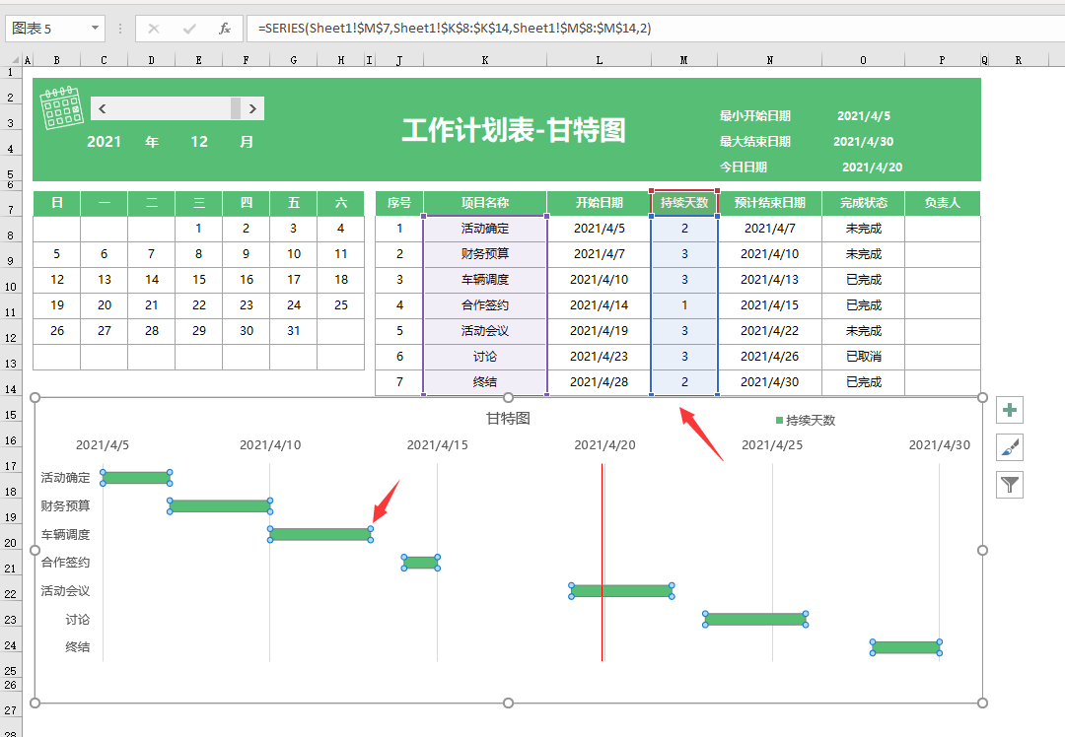Select the 活动确定 project name cell
The height and width of the screenshot is (737, 1065).
(485, 229)
